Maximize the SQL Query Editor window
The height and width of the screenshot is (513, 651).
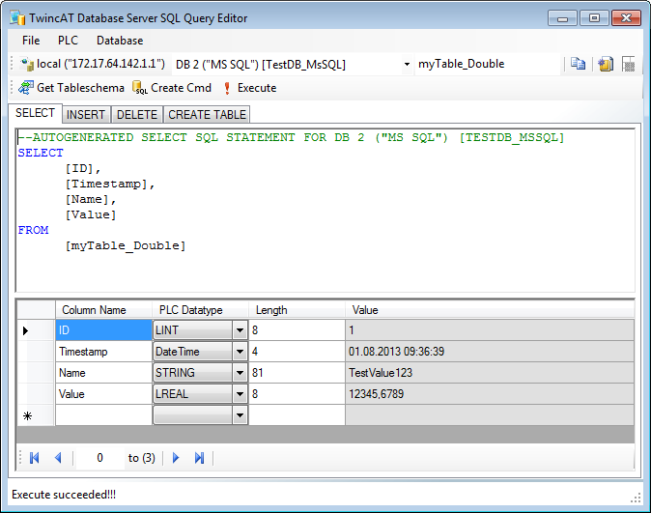click(x=594, y=18)
